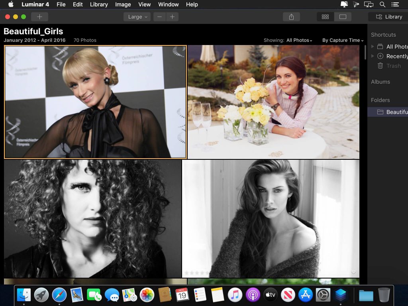Click the add photos plus button
Viewport: 408px width, 306px height.
(x=39, y=17)
